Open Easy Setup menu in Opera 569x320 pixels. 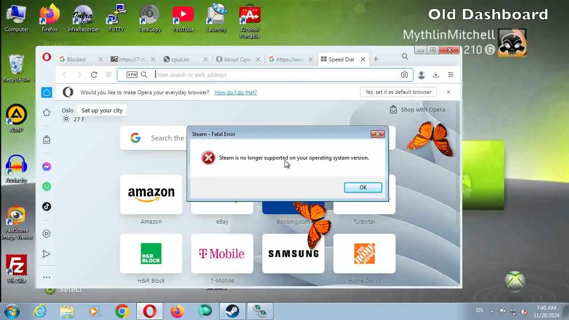(451, 75)
